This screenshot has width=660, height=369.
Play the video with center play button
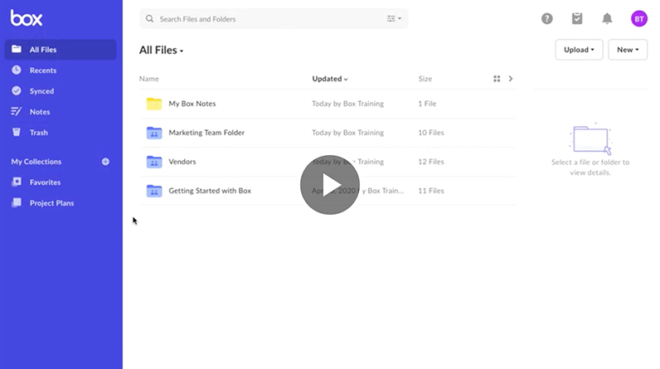[329, 184]
